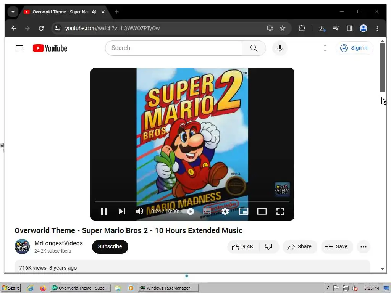Activate miniplayer mode
This screenshot has width=391, height=293.
[243, 211]
